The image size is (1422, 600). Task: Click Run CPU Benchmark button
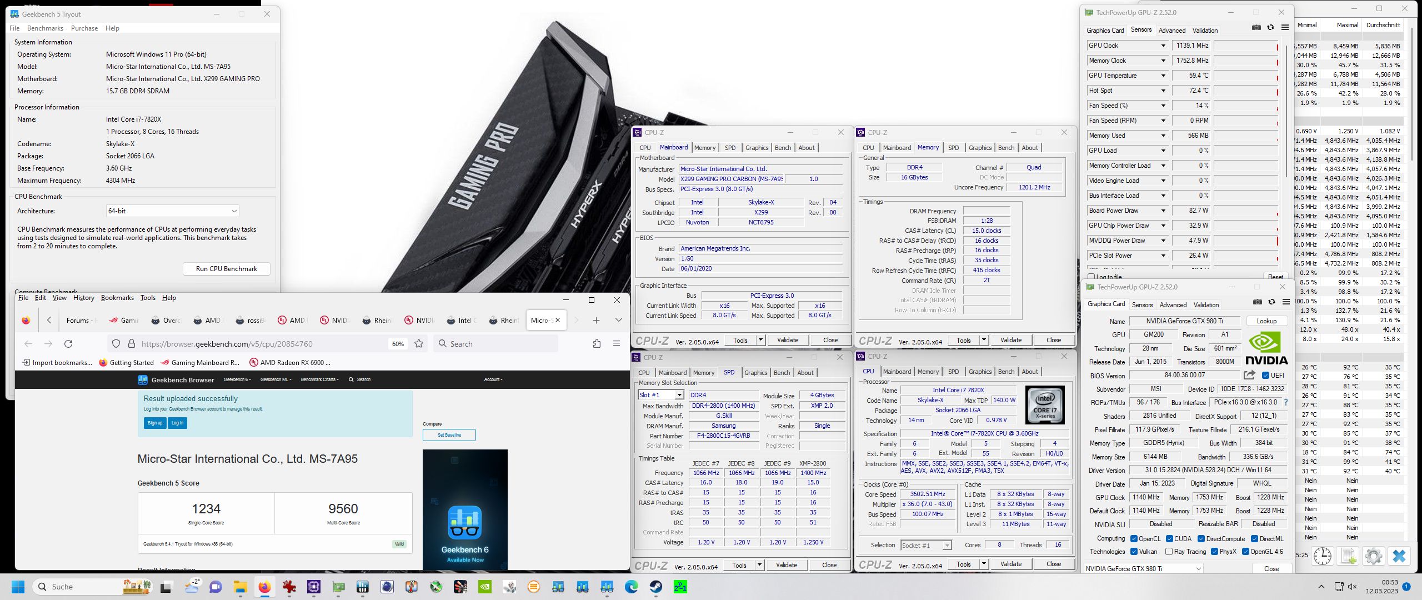(x=227, y=269)
